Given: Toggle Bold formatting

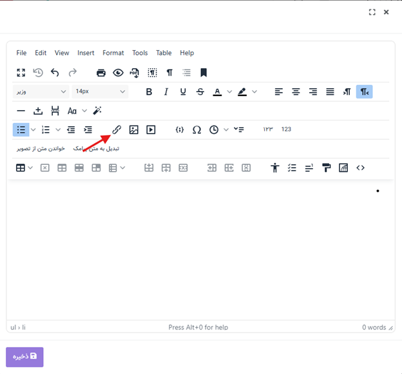Looking at the screenshot, I should point(149,92).
